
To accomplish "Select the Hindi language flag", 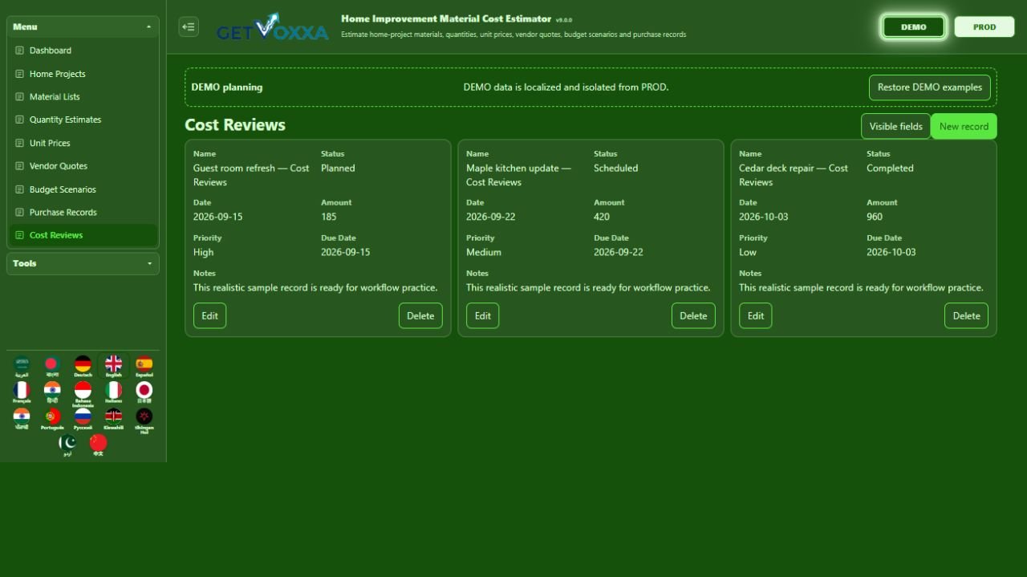I will click(52, 392).
